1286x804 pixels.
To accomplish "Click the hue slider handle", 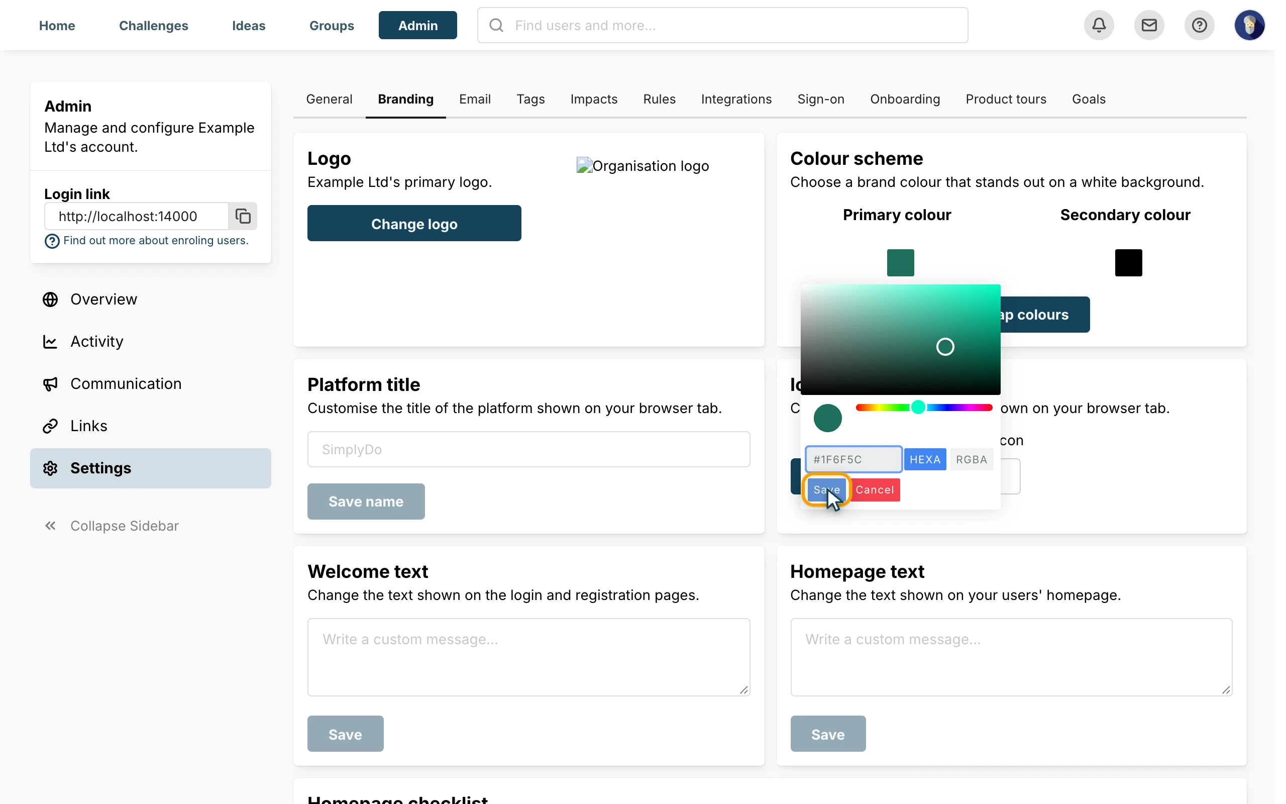I will click(918, 408).
